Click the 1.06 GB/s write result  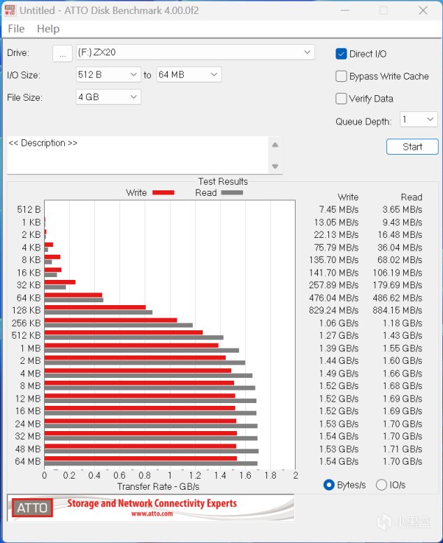tap(339, 323)
